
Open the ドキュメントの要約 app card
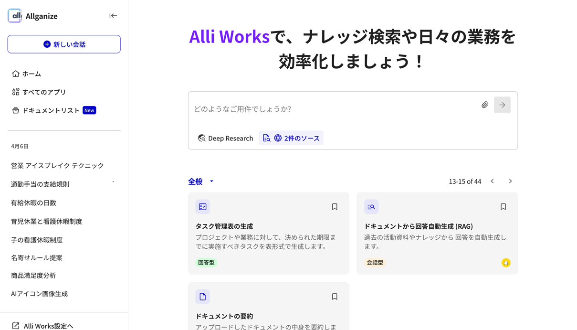coord(269,306)
